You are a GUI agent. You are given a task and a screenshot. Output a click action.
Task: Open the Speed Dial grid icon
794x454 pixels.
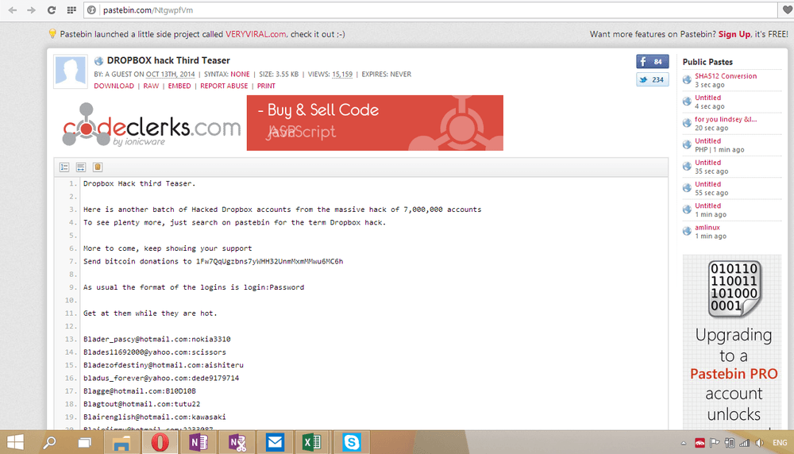pos(71,10)
